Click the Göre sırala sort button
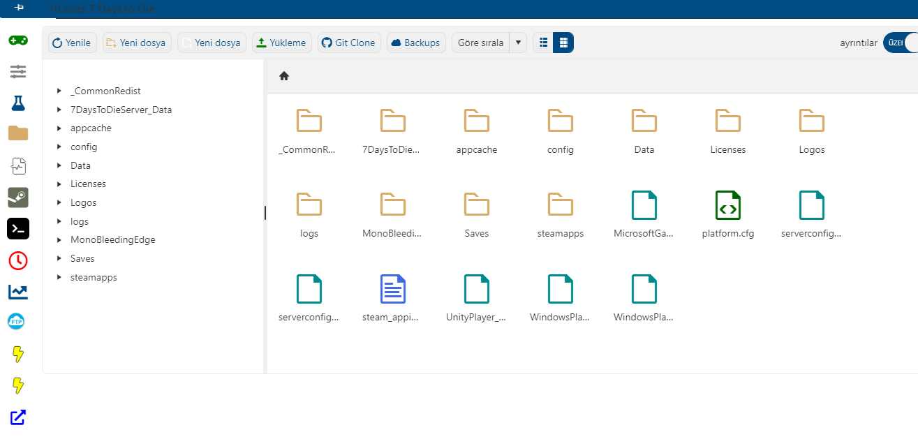Viewport: 918px width, 446px height. 480,43
